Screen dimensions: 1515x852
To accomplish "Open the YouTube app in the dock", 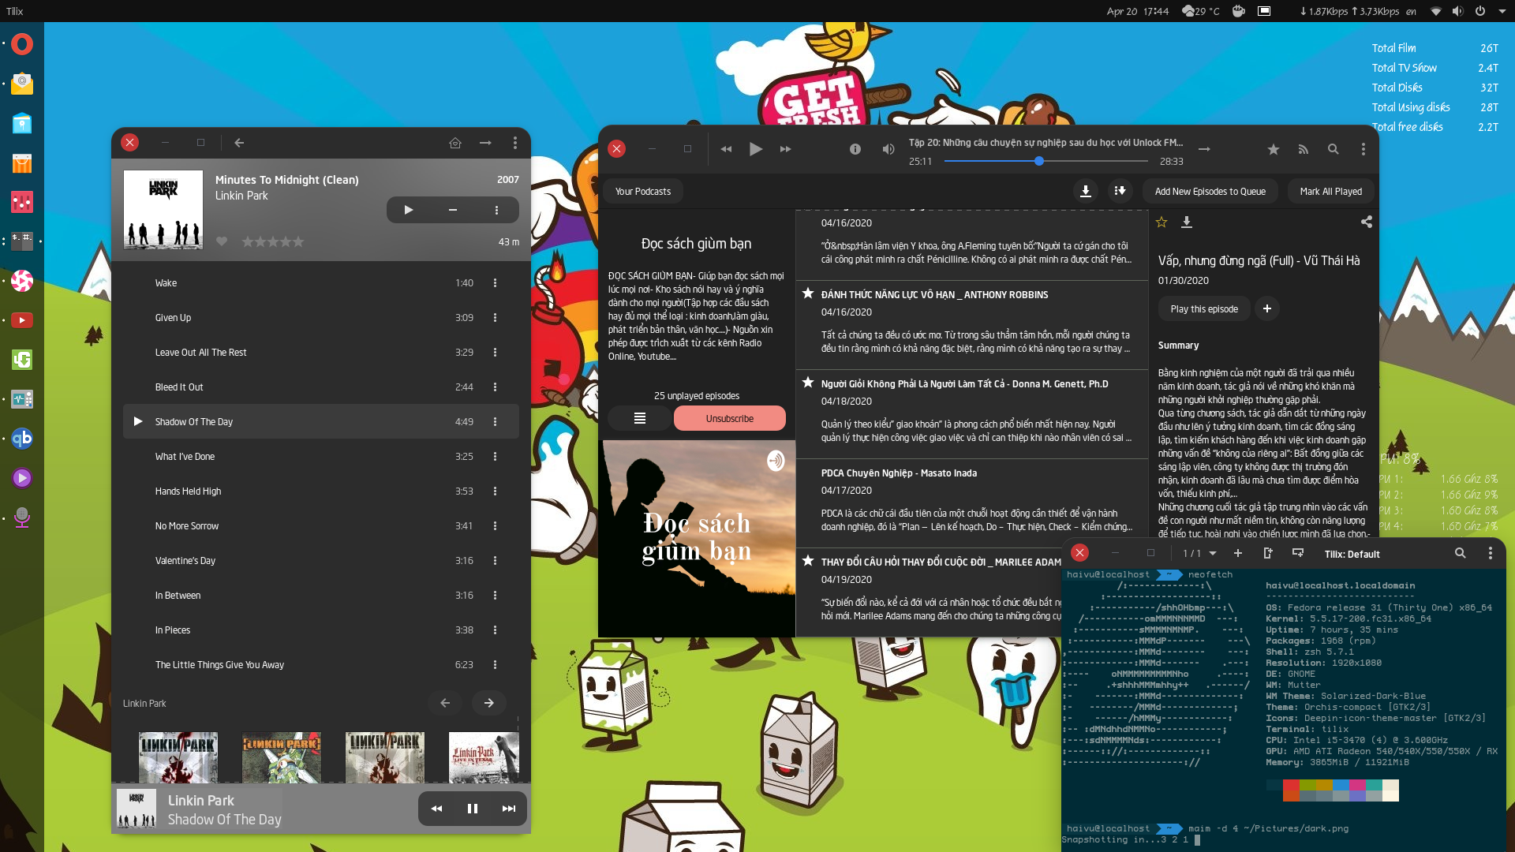I will (x=22, y=320).
